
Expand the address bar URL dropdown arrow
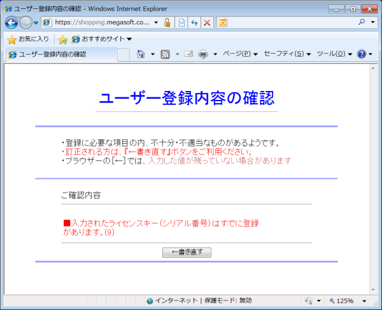point(156,22)
